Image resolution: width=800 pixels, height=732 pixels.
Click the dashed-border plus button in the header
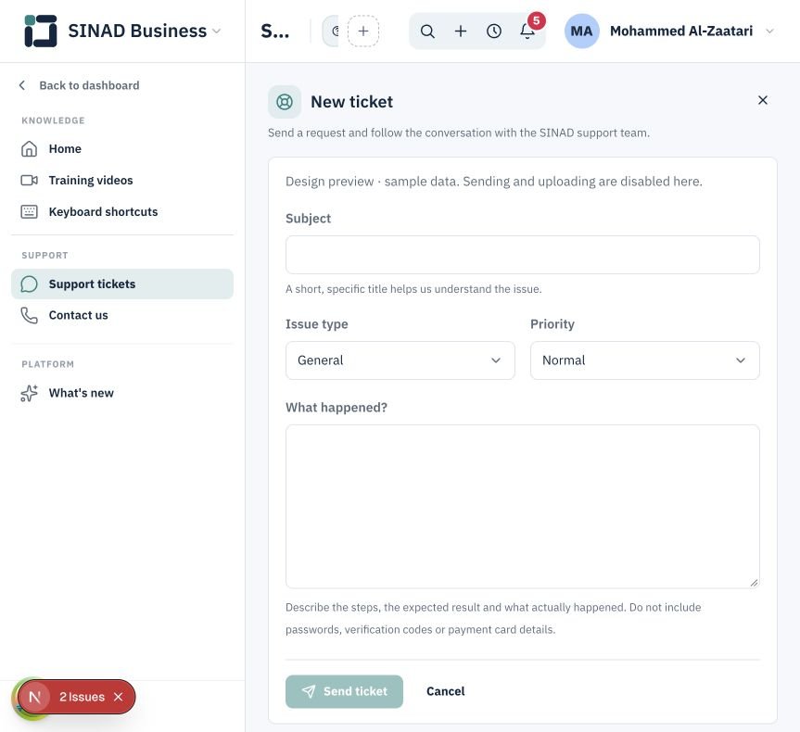363,32
